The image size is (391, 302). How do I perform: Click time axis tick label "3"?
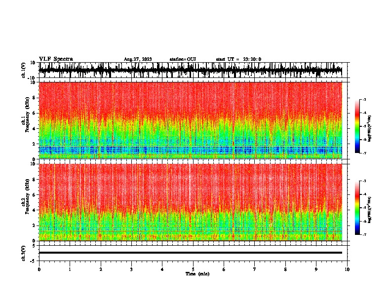pyautogui.click(x=131, y=269)
